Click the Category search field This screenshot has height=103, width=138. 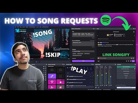83,51
